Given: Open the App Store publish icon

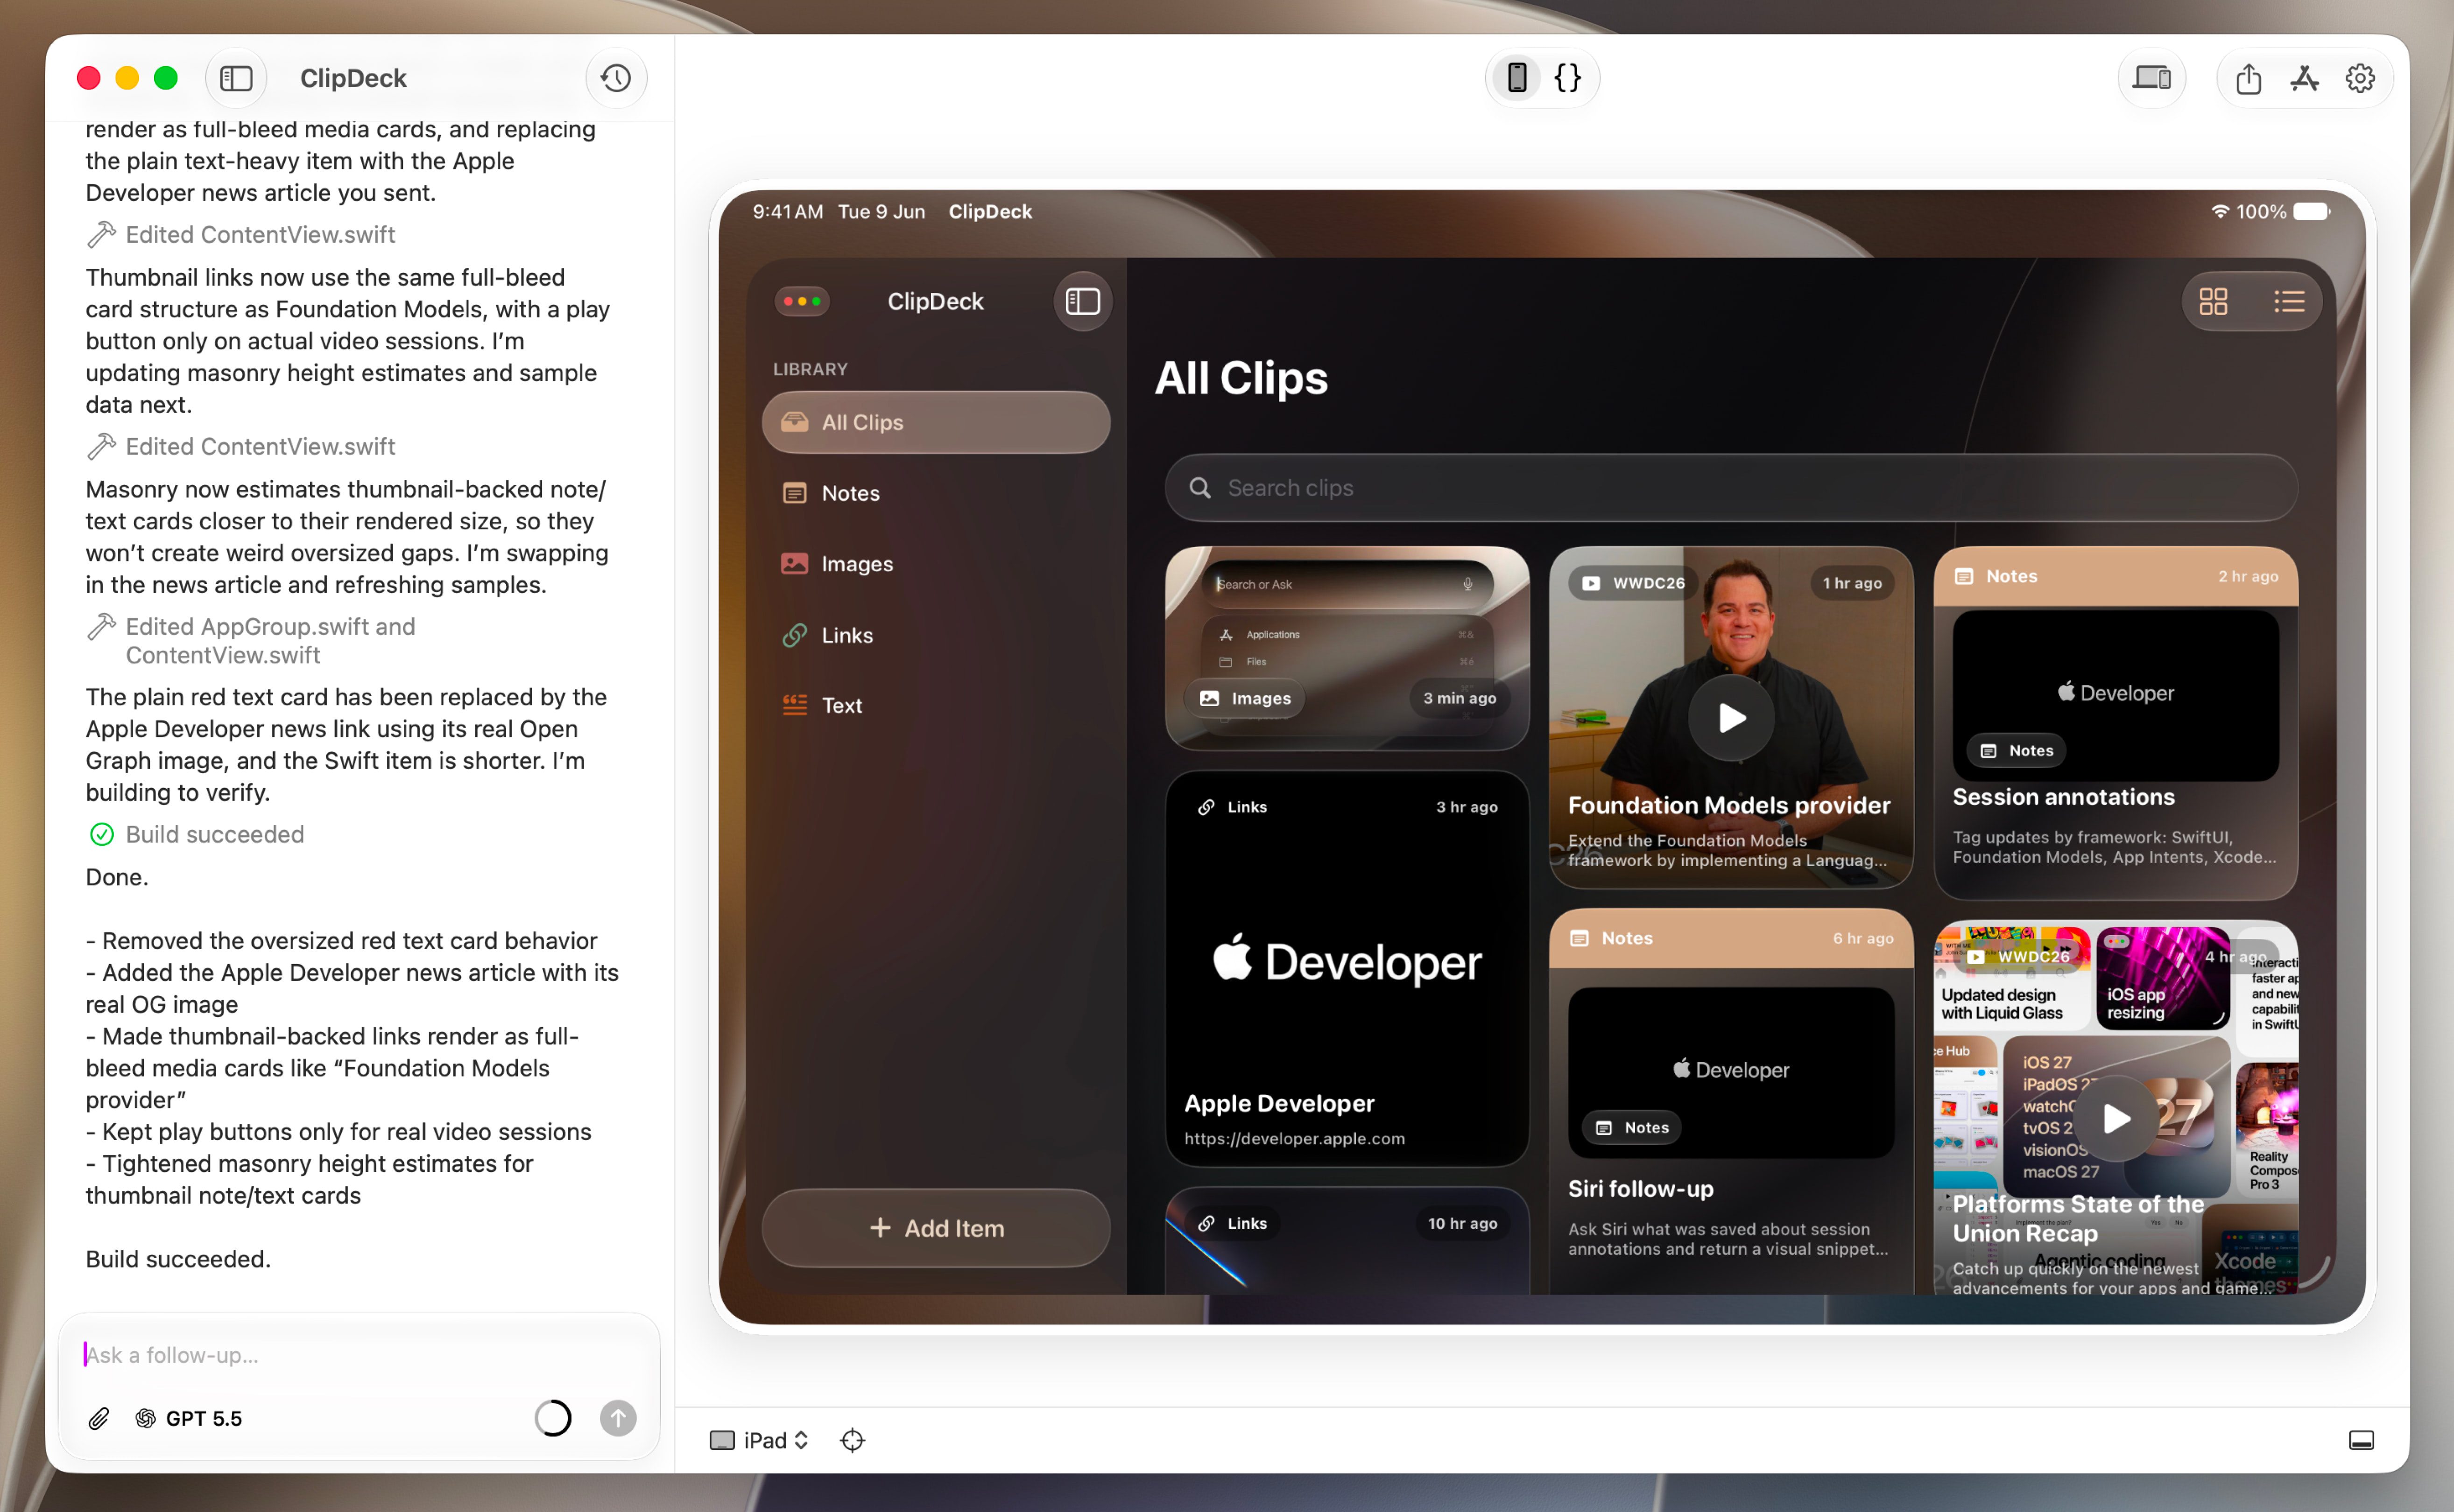Looking at the screenshot, I should tap(2305, 78).
